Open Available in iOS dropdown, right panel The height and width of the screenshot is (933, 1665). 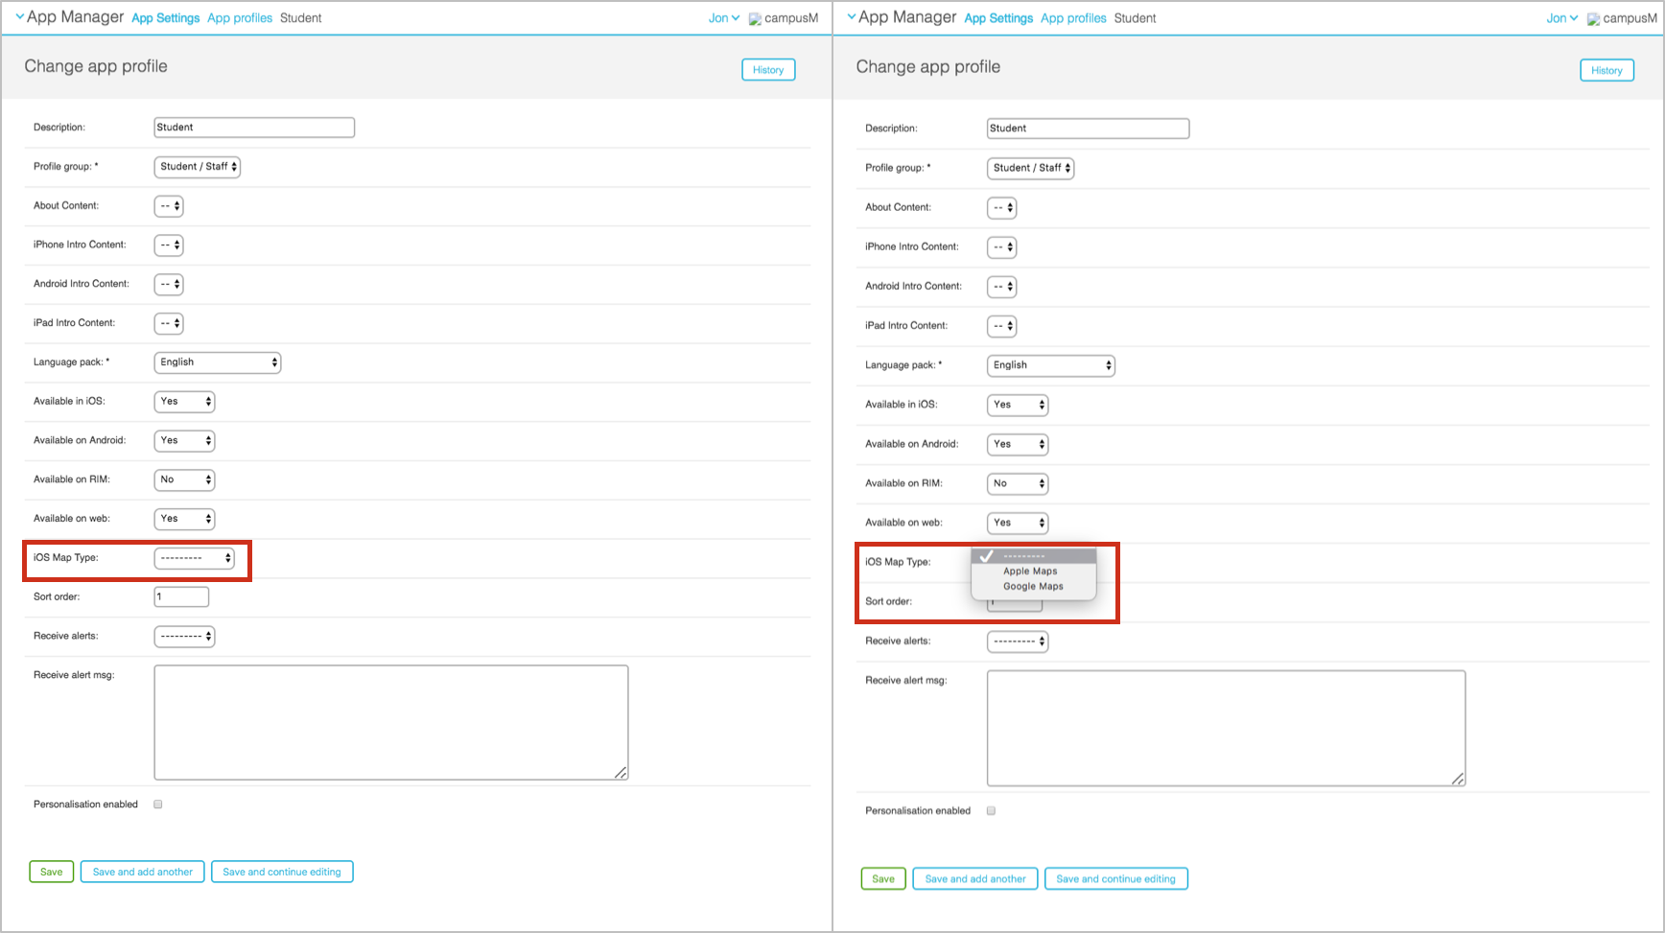click(x=1017, y=405)
